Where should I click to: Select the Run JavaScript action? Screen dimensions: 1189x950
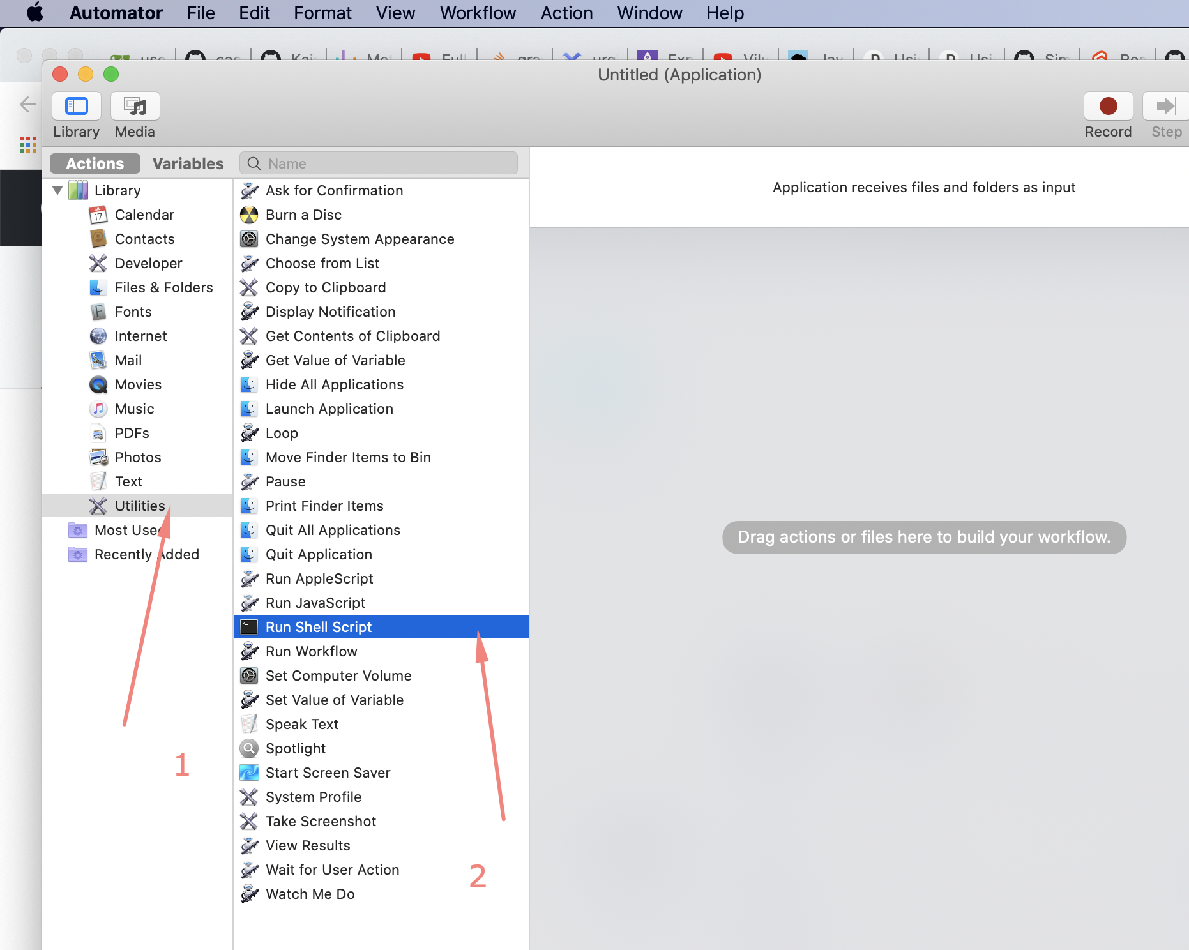[381, 603]
